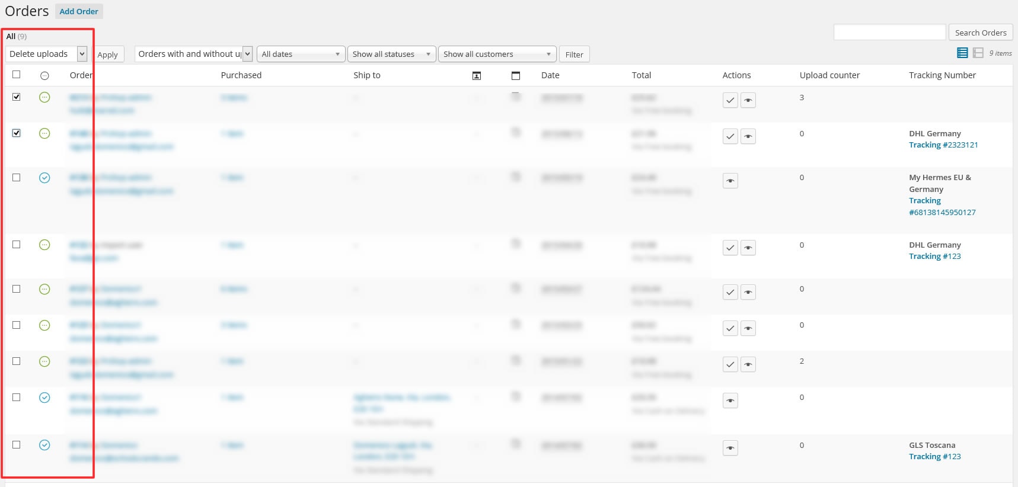Click the complete checkmark action in first row

click(x=730, y=100)
